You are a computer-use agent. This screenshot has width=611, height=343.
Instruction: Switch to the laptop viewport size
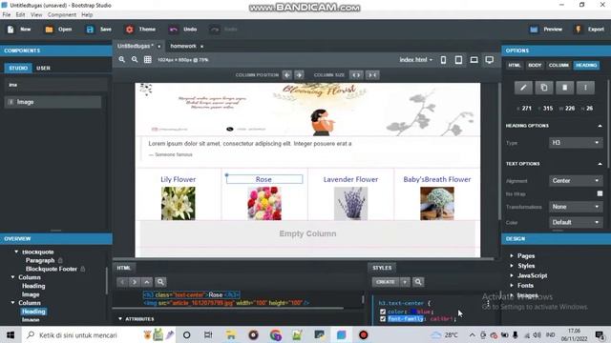(x=474, y=59)
